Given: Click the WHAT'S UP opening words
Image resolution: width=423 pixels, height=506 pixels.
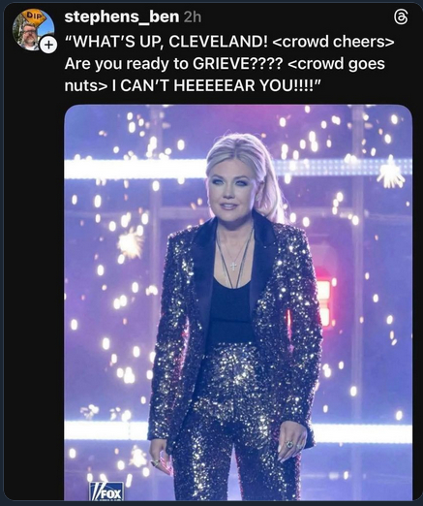Looking at the screenshot, I should (x=115, y=42).
